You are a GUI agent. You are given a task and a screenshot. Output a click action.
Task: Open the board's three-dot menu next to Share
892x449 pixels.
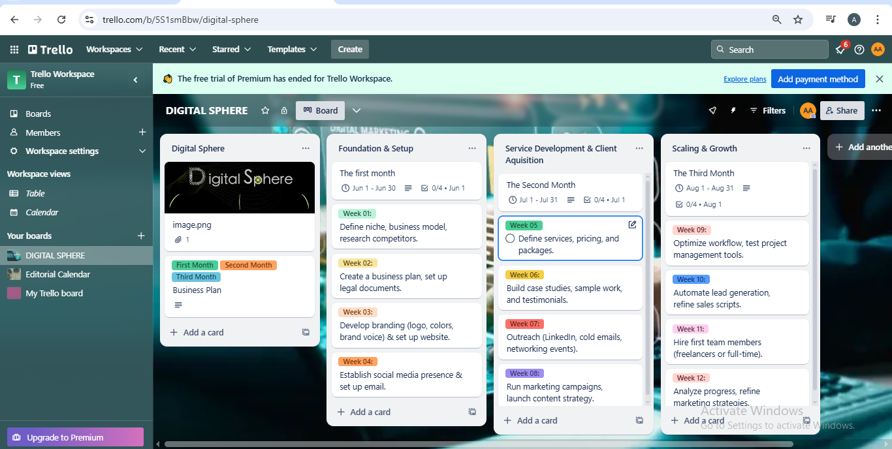(876, 111)
